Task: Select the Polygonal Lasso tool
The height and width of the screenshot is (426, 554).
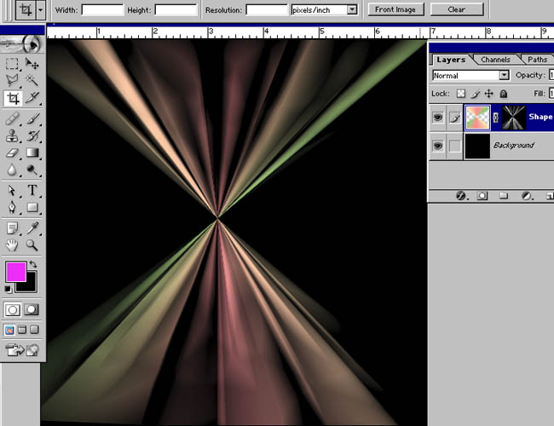Action: point(12,81)
